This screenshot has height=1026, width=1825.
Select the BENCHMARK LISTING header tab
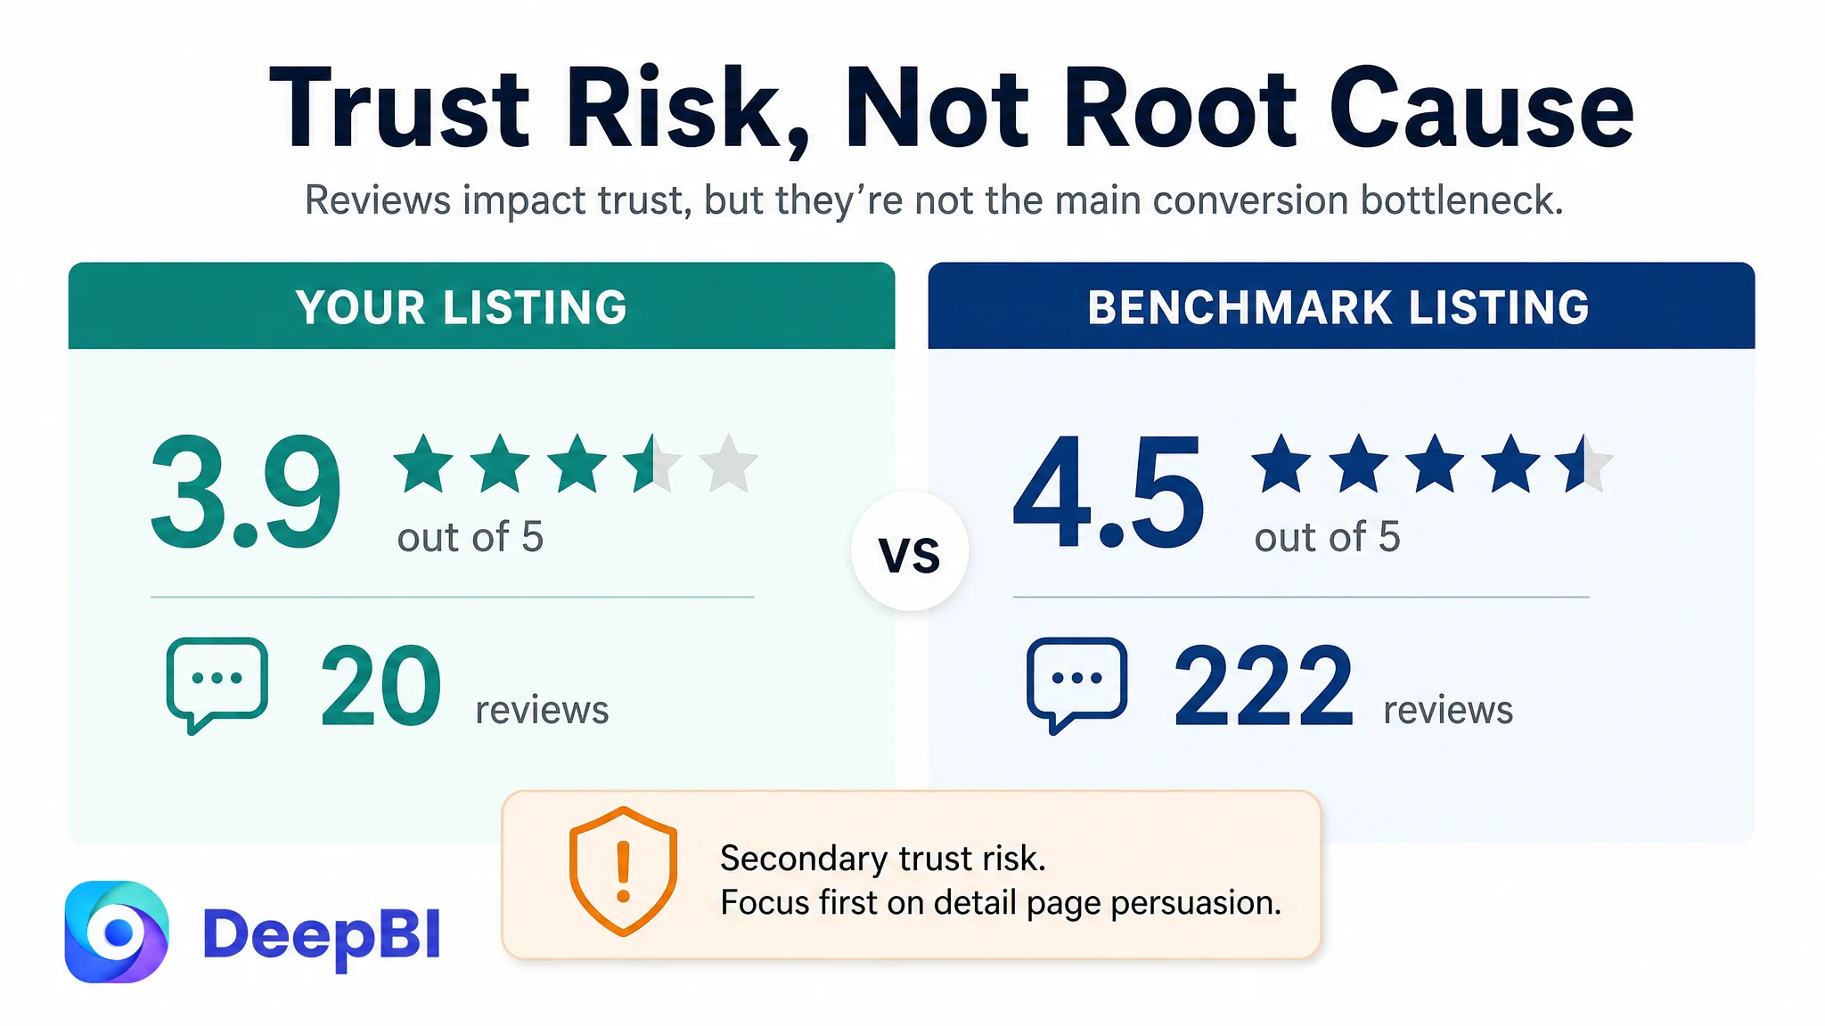click(1341, 305)
